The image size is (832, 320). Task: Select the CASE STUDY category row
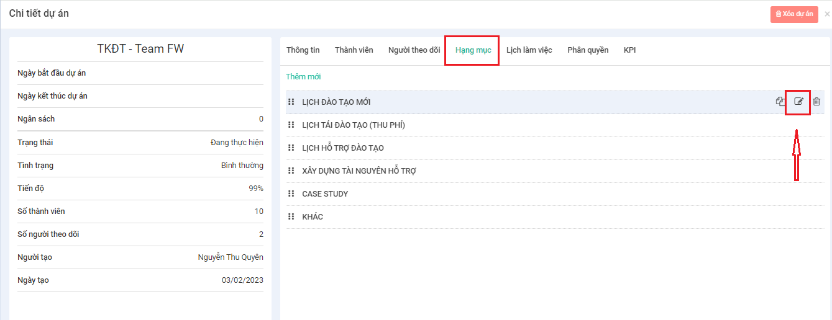tap(325, 194)
